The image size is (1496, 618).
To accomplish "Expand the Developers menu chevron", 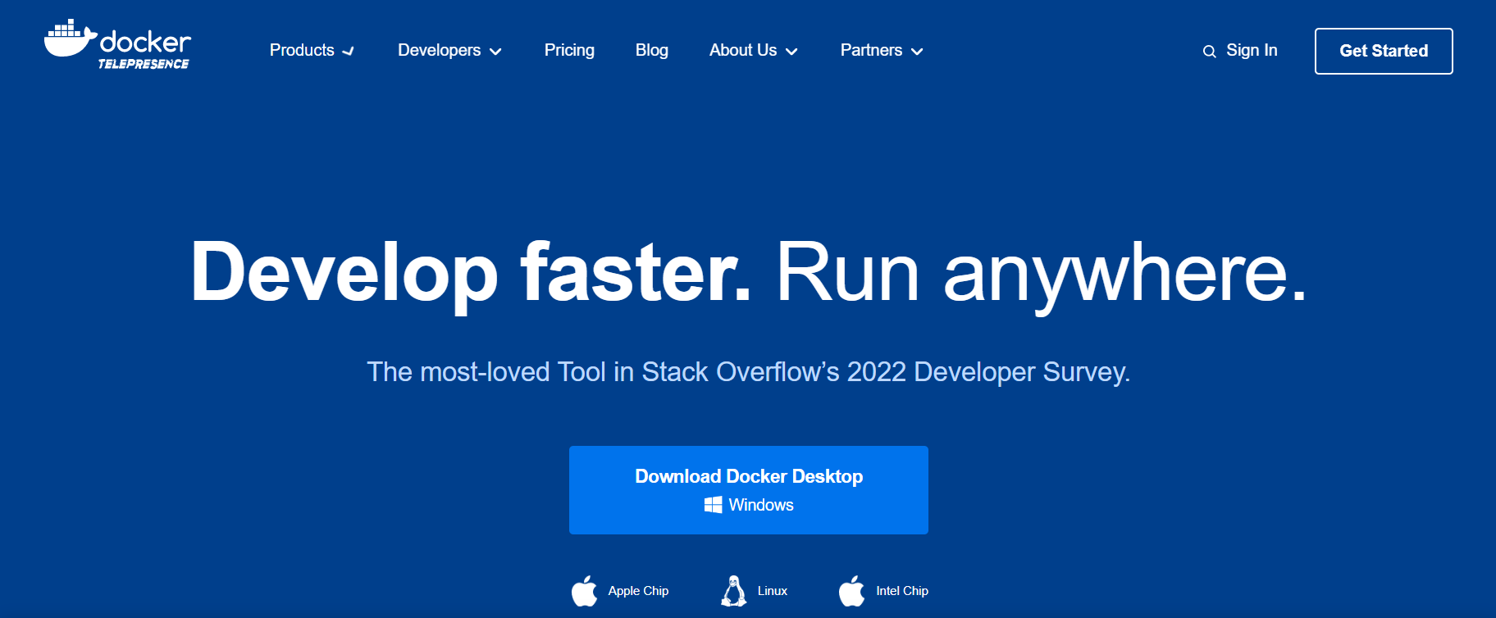I will point(495,52).
